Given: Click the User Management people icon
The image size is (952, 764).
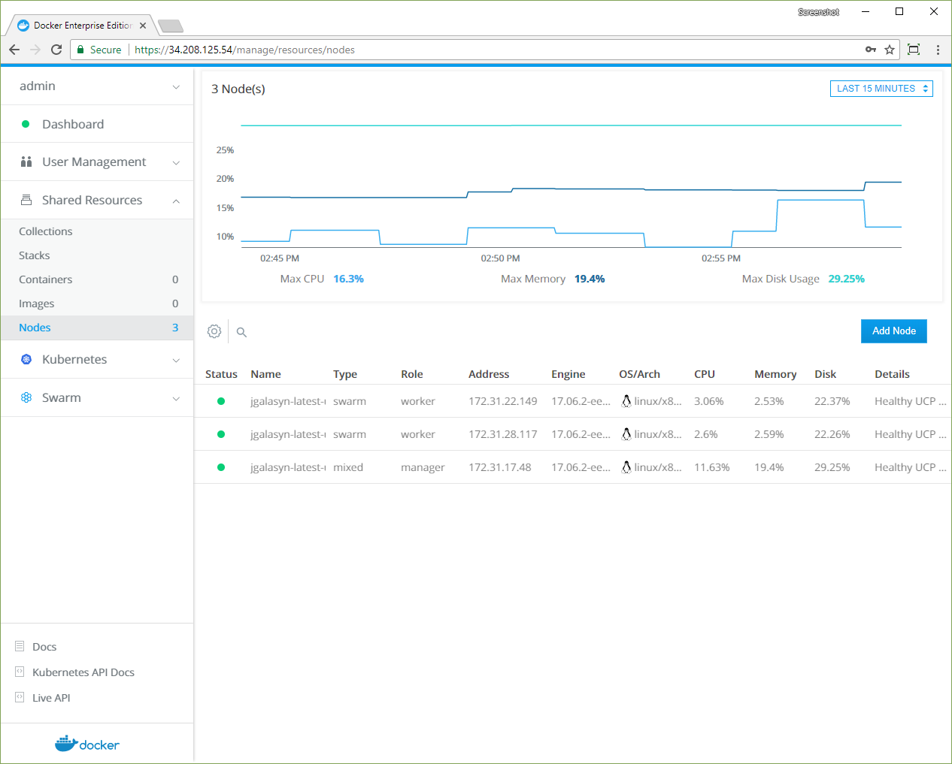Looking at the screenshot, I should 26,162.
